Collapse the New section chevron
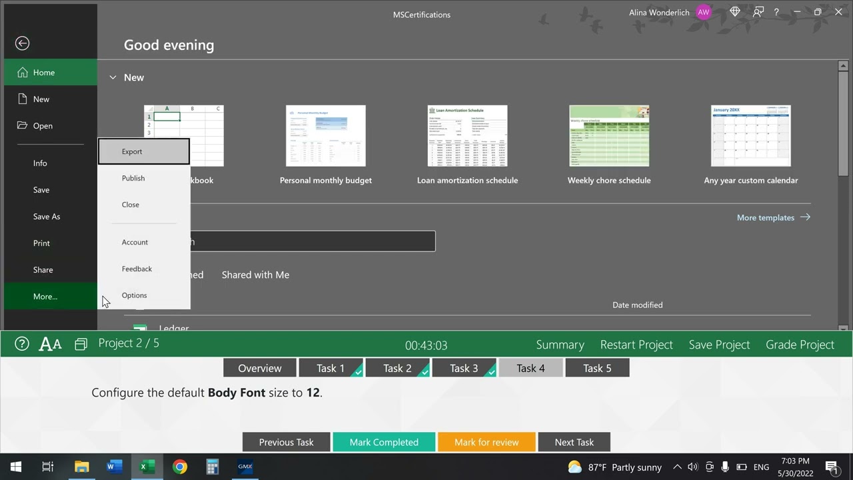 [x=113, y=77]
